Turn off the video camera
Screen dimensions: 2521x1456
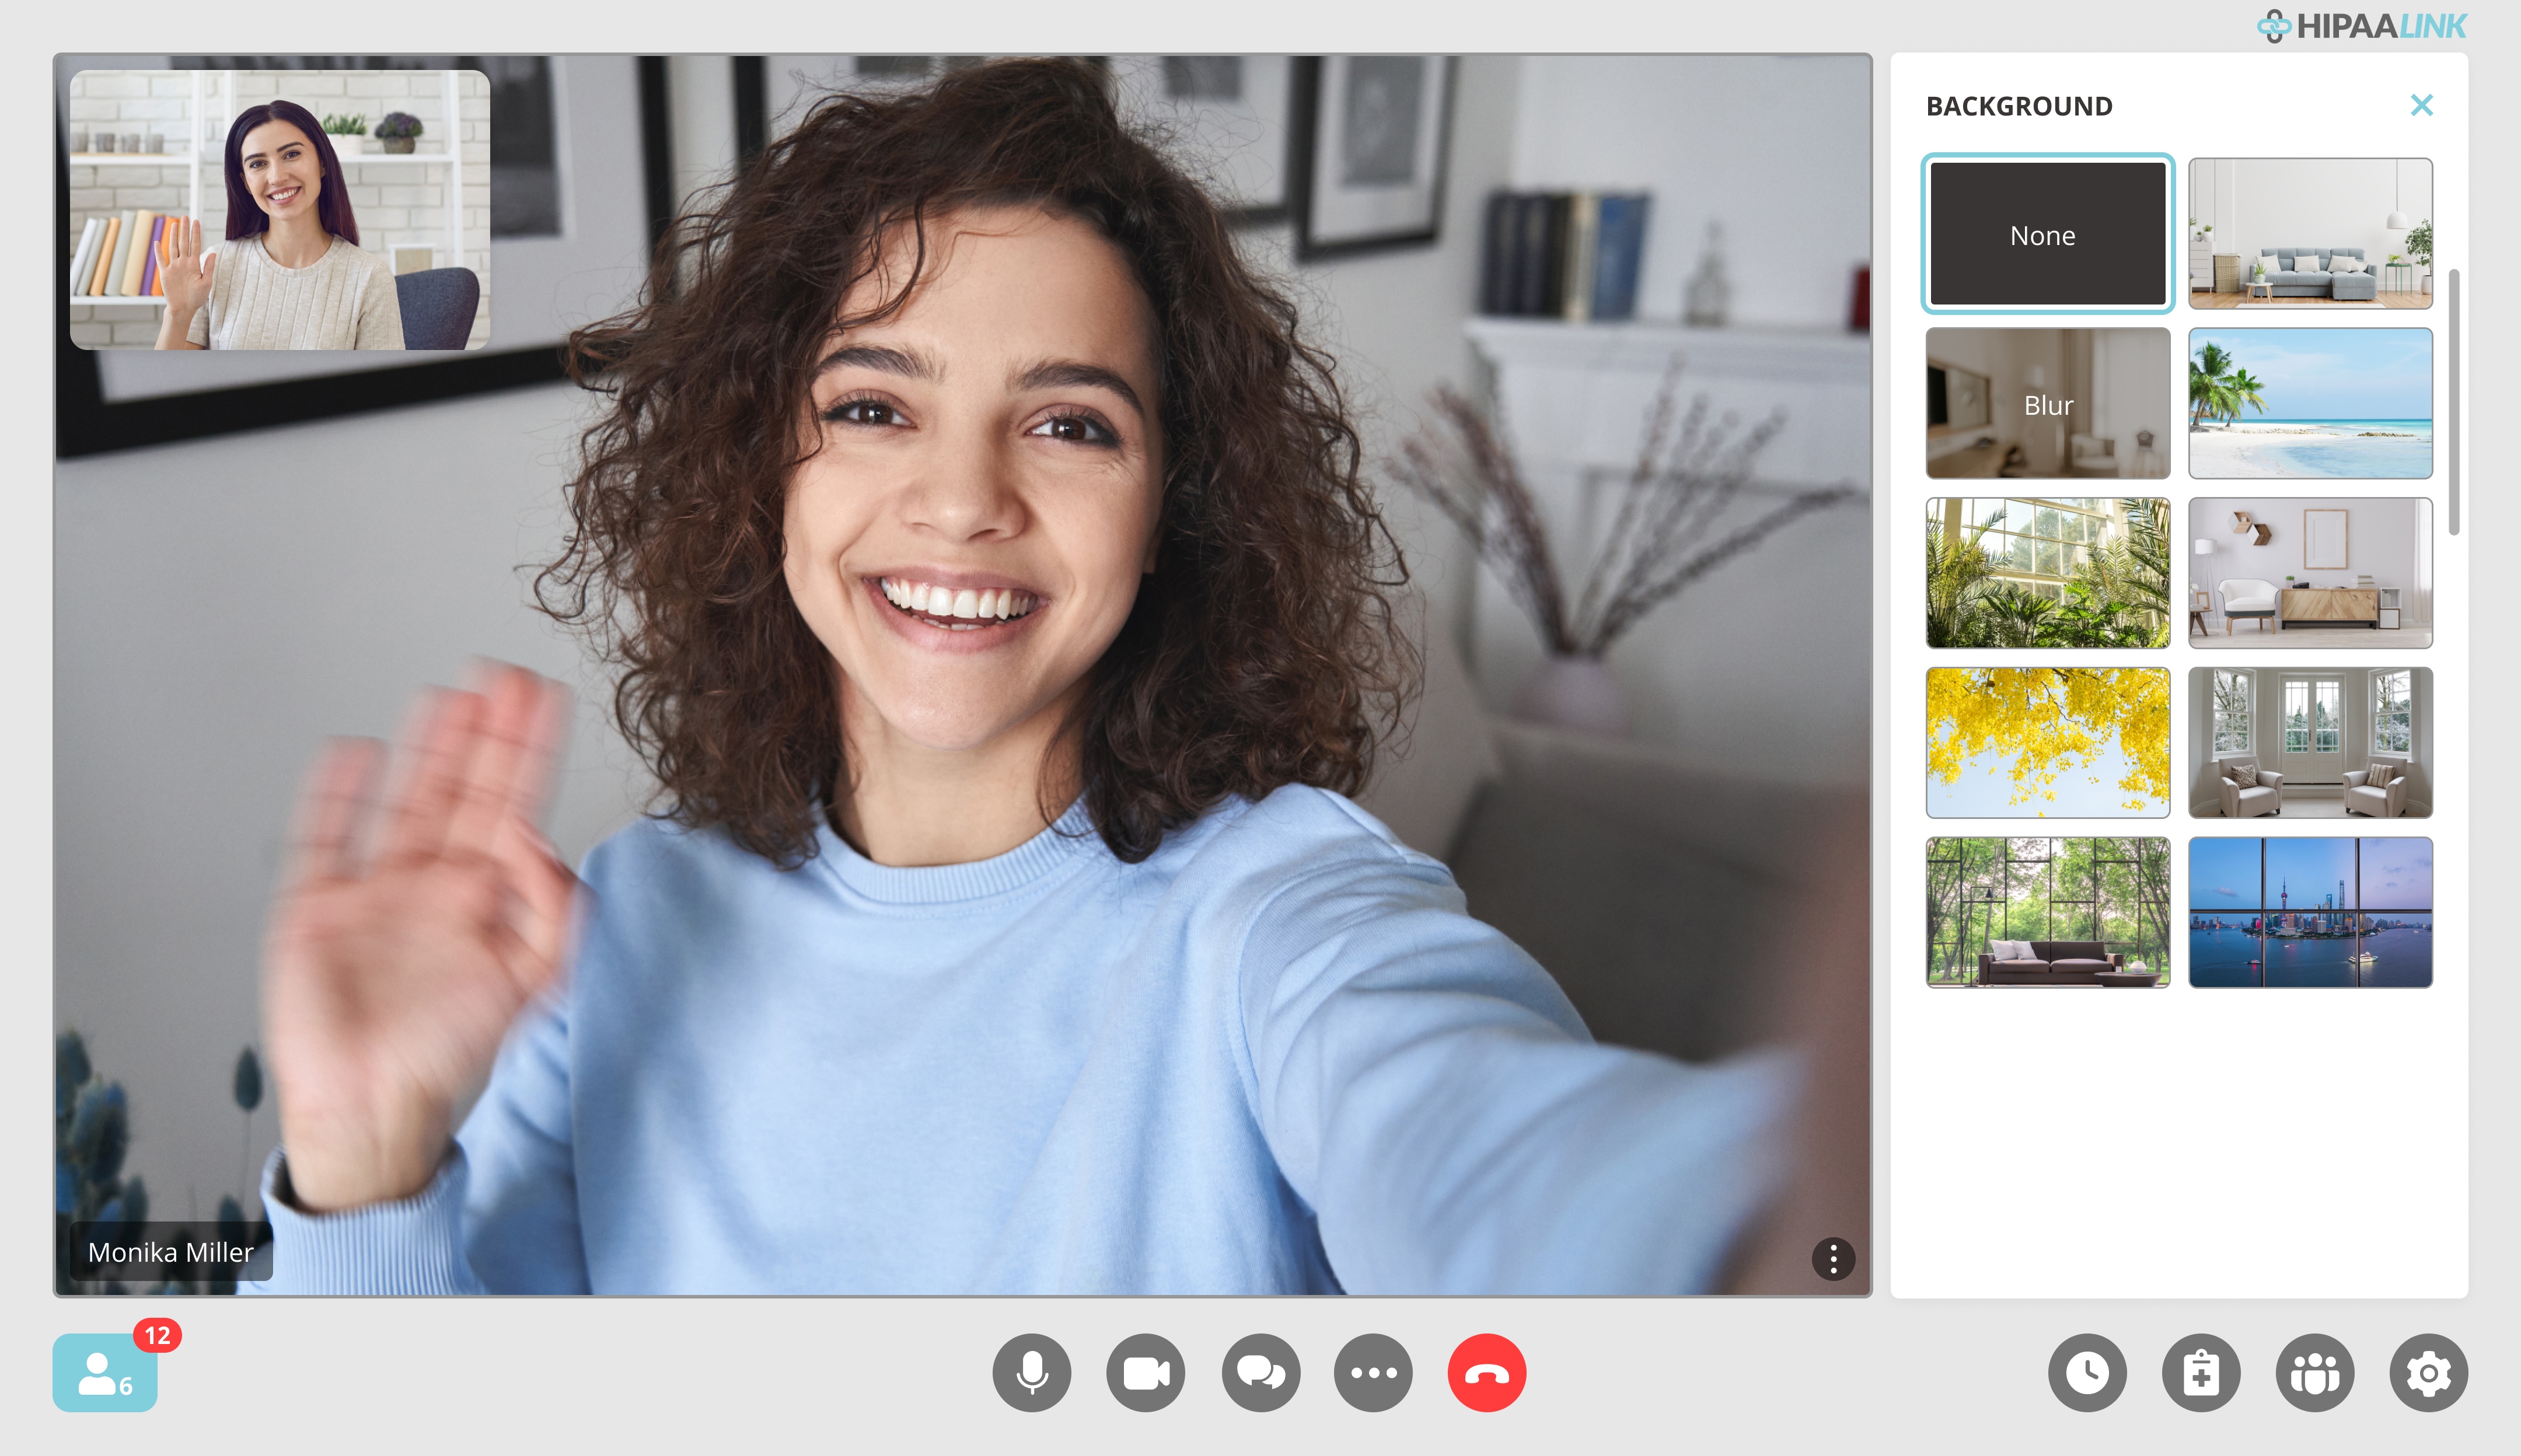(1146, 1373)
